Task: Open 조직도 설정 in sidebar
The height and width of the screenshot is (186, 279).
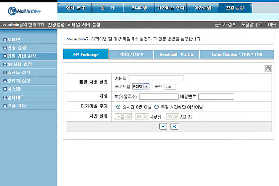Action: pyautogui.click(x=19, y=73)
